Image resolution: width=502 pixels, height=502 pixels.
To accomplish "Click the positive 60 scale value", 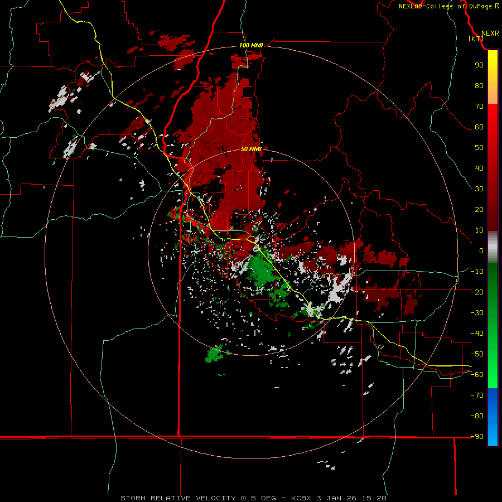I will tap(479, 127).
